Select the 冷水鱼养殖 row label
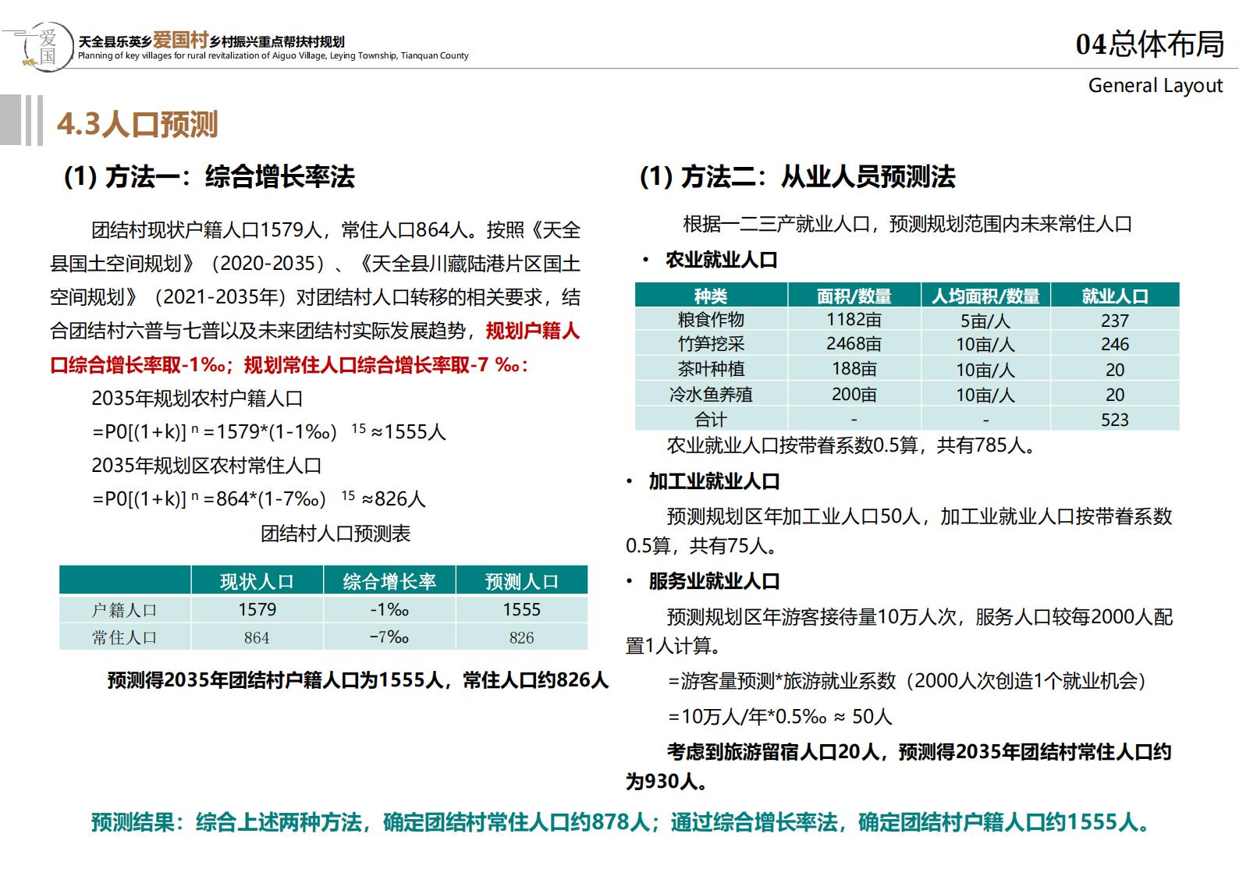Screen dimensions: 1239x876 (711, 395)
